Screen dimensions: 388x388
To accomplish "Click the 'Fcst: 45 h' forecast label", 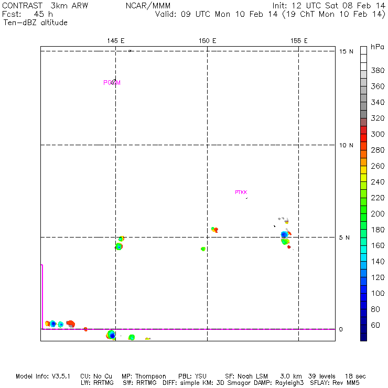I will point(27,14).
